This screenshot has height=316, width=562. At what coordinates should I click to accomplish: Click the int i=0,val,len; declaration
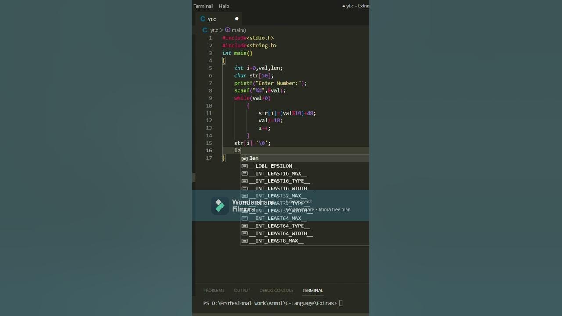(258, 68)
